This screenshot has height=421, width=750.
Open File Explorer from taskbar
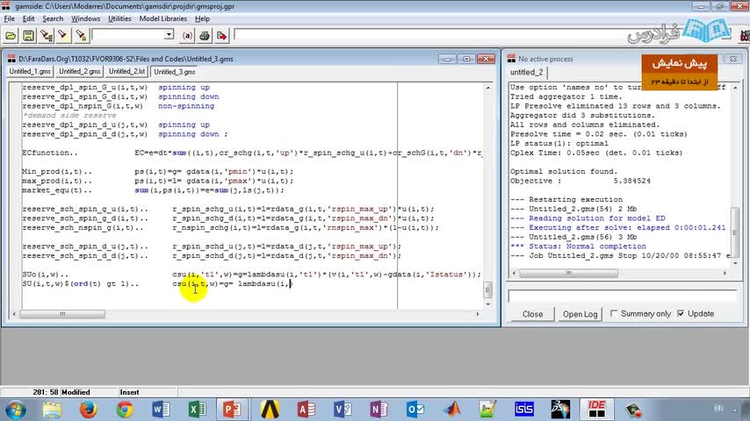coord(52,410)
